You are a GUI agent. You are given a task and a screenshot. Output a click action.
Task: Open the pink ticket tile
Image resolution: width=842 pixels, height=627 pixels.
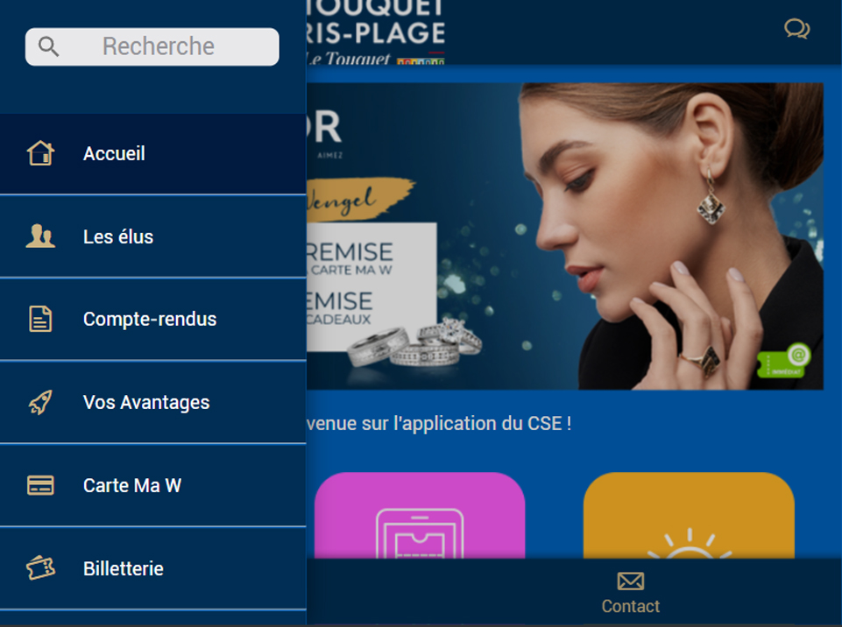point(420,515)
